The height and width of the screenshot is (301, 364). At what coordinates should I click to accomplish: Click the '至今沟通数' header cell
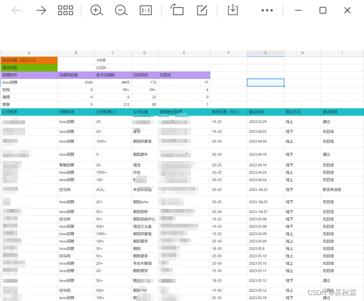point(113,75)
